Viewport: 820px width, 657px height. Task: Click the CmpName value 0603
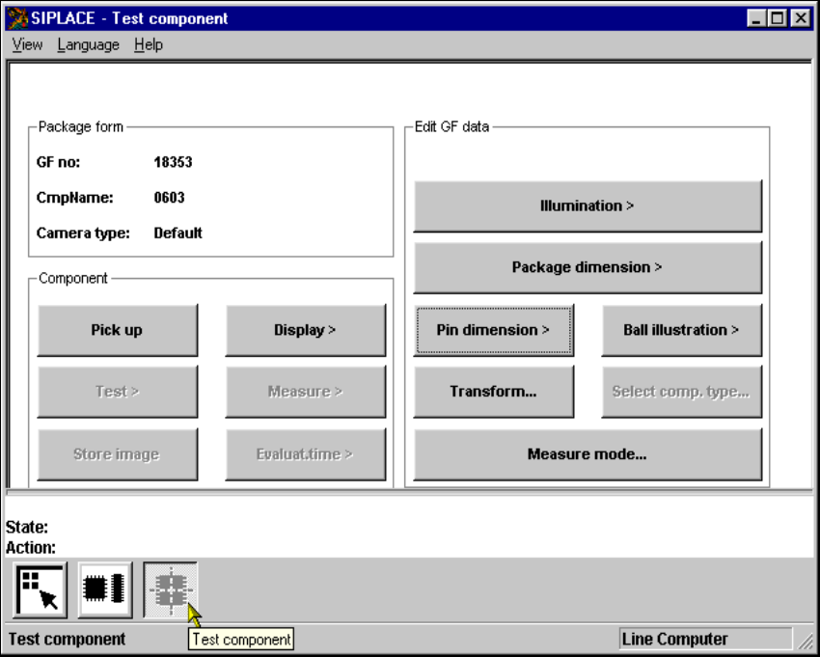(x=170, y=198)
